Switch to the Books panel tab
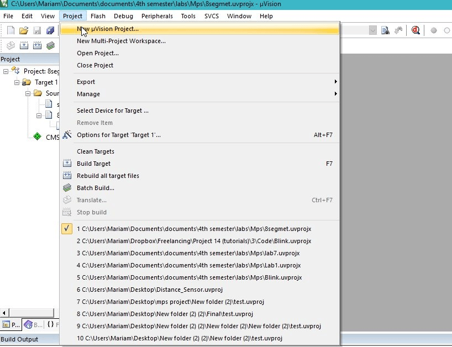This screenshot has width=452, height=347. tap(31, 324)
